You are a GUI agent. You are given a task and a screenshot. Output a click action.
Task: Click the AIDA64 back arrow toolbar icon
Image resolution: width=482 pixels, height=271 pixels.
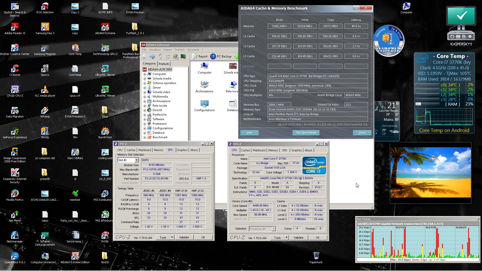pos(145,56)
